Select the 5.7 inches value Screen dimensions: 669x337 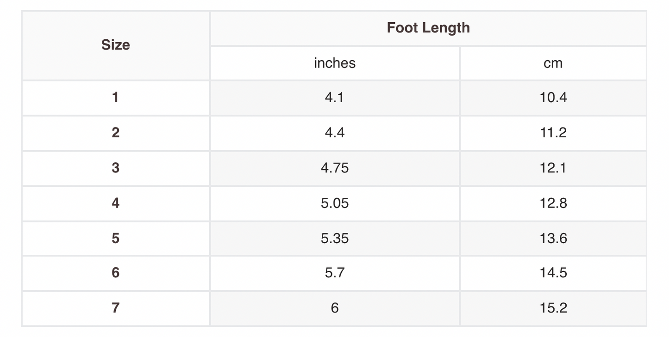(x=335, y=273)
